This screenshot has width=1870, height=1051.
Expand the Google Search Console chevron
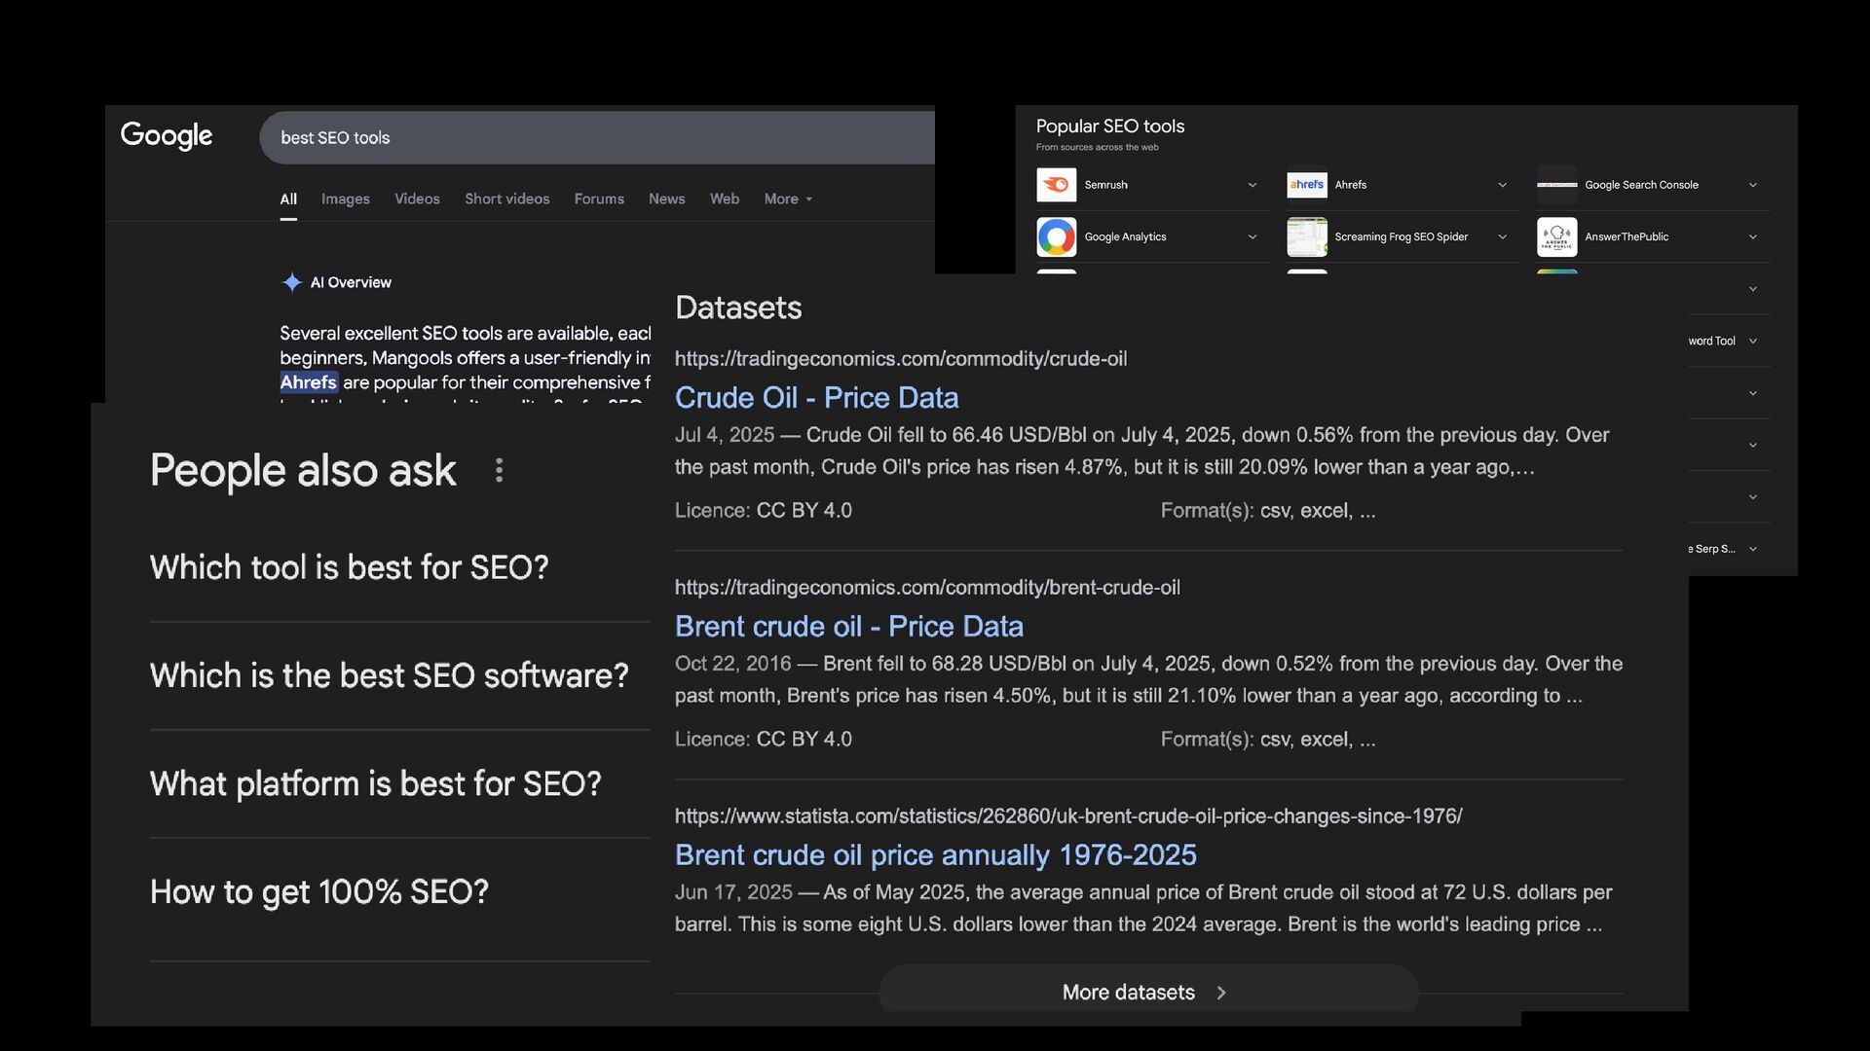pyautogui.click(x=1753, y=185)
